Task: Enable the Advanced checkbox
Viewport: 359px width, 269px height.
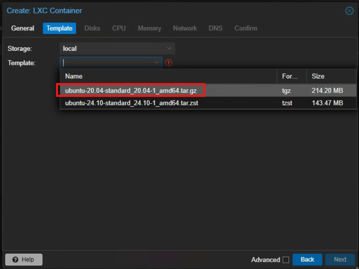Action: point(286,260)
